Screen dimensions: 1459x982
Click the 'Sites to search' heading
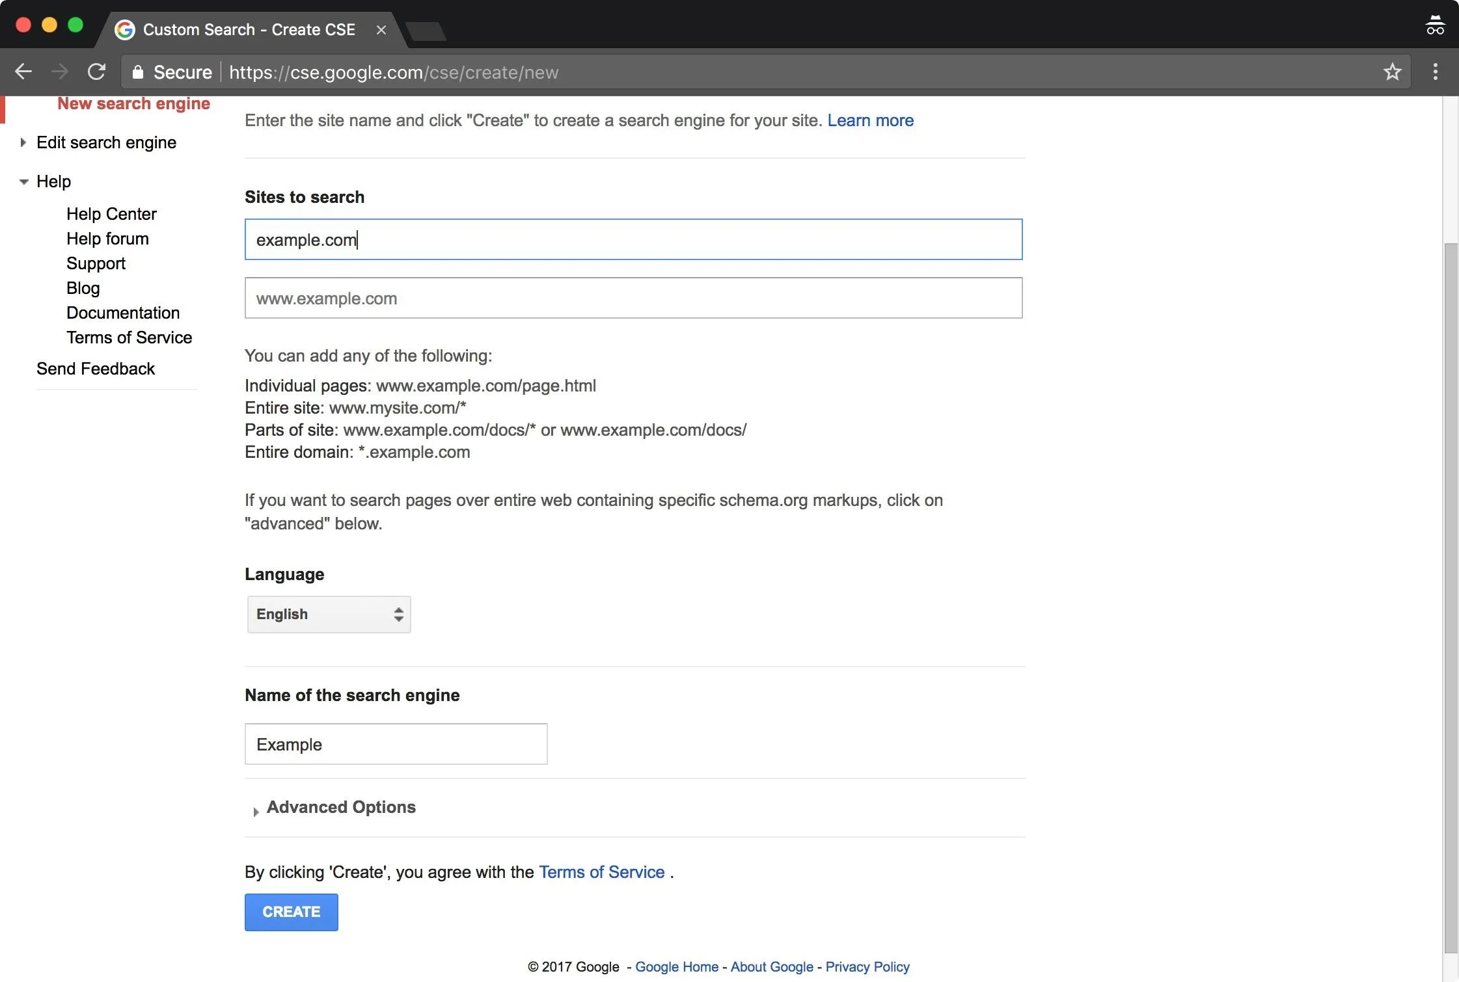tap(305, 197)
